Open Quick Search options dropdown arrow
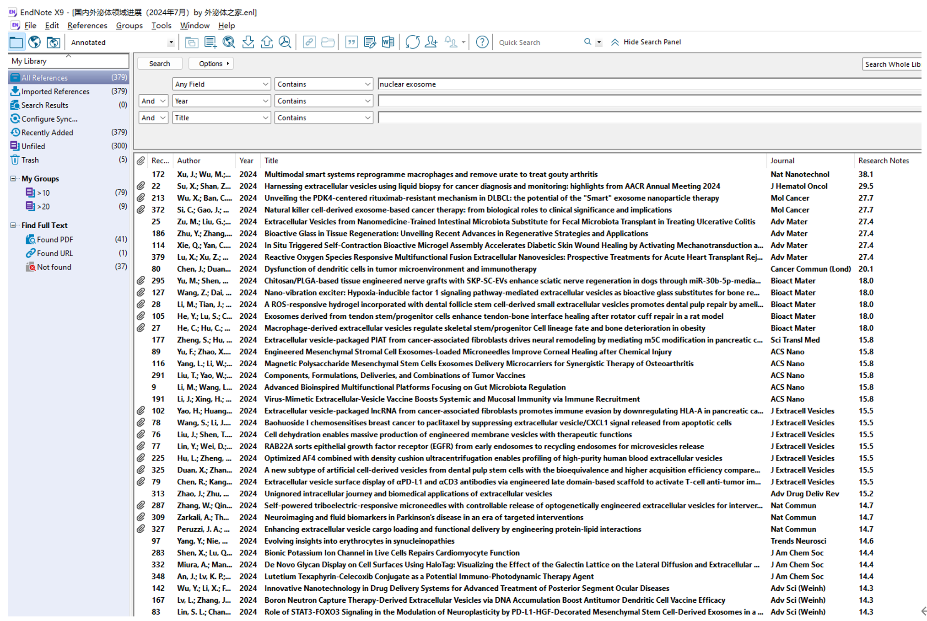Viewport: 927px width, 621px height. [598, 43]
